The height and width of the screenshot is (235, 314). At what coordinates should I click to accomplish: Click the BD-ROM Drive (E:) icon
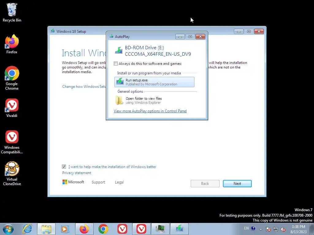tap(119, 50)
